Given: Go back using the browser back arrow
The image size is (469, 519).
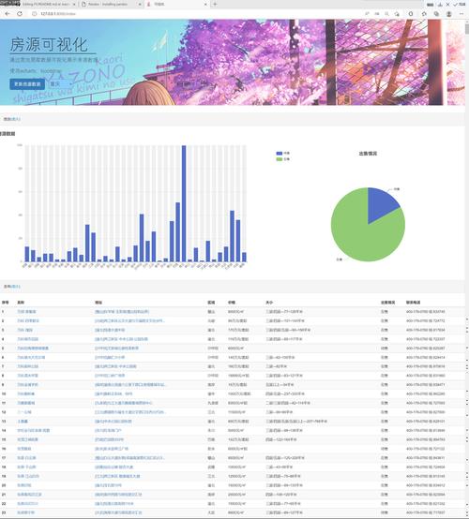Looking at the screenshot, I should pos(8,13).
